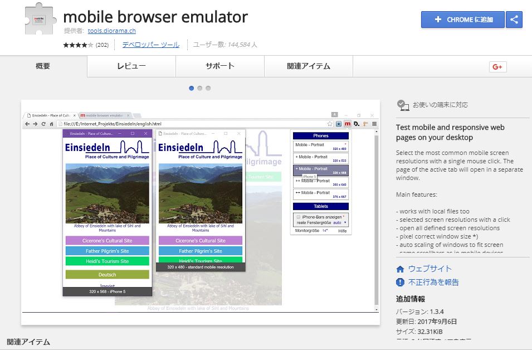Viewport: 532px width, 350px height.
Task: Click the share icon button
Action: [x=514, y=20]
